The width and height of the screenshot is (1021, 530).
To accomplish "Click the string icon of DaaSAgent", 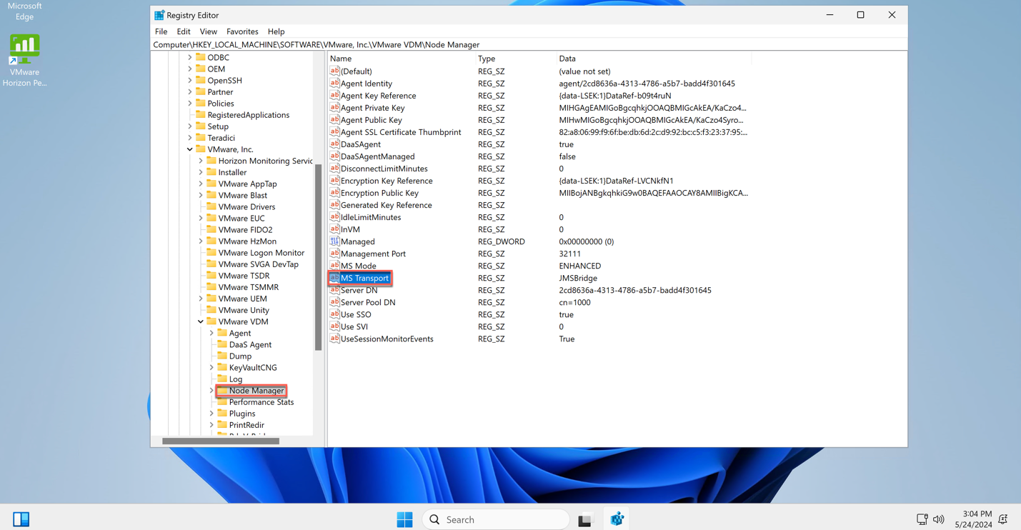I will pos(334,144).
